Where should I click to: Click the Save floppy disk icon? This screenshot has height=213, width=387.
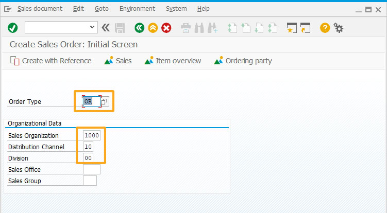[x=120, y=28]
